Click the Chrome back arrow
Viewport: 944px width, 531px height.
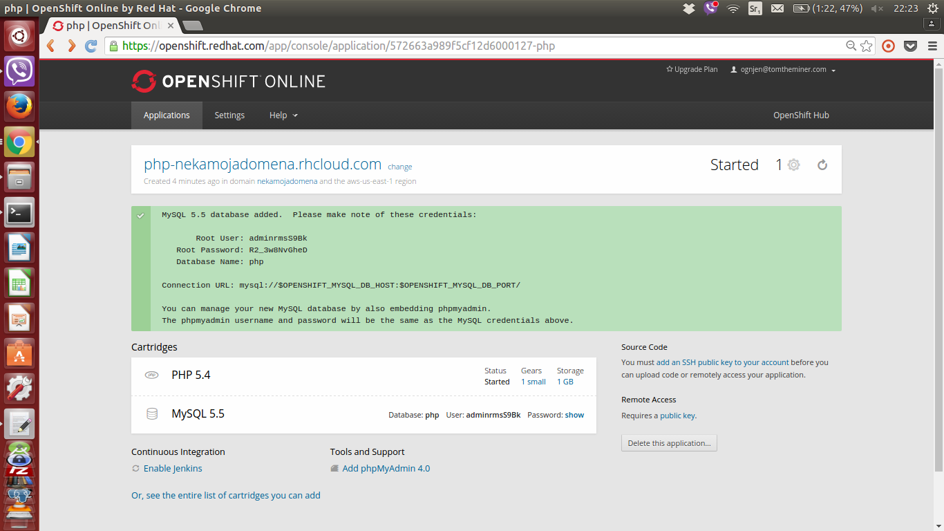tap(50, 46)
